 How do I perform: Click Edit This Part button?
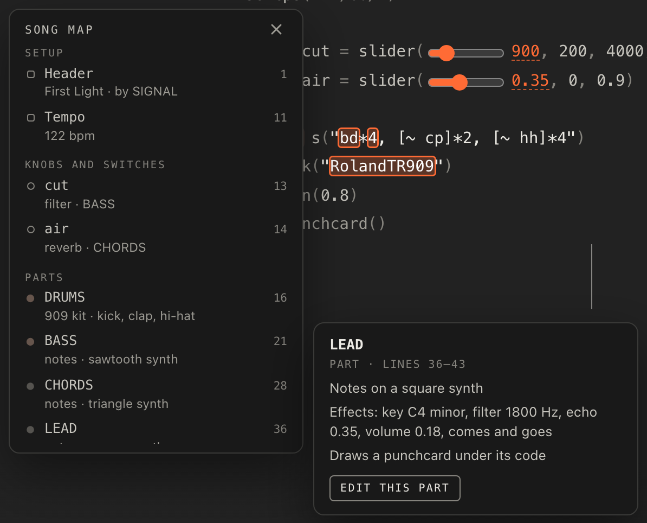point(394,488)
